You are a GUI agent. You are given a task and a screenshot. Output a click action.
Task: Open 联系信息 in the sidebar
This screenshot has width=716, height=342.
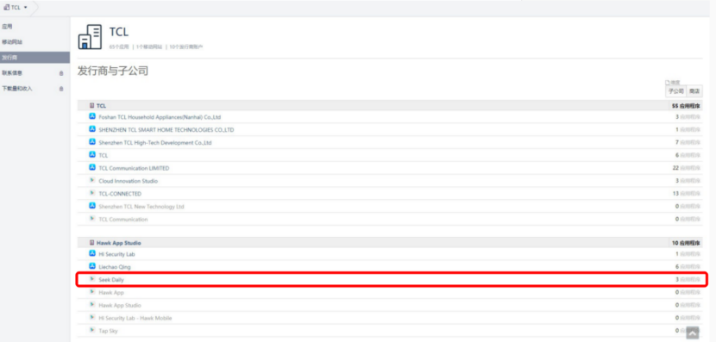click(12, 73)
